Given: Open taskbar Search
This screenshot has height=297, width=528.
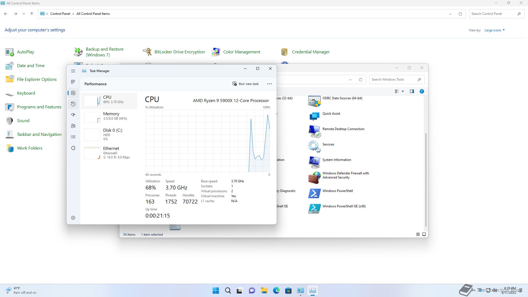Looking at the screenshot, I should tap(228, 290).
